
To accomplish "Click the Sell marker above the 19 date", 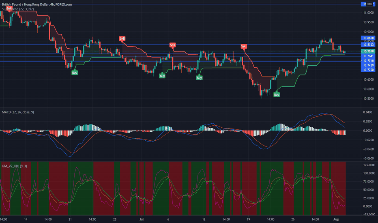I will (x=244, y=46).
